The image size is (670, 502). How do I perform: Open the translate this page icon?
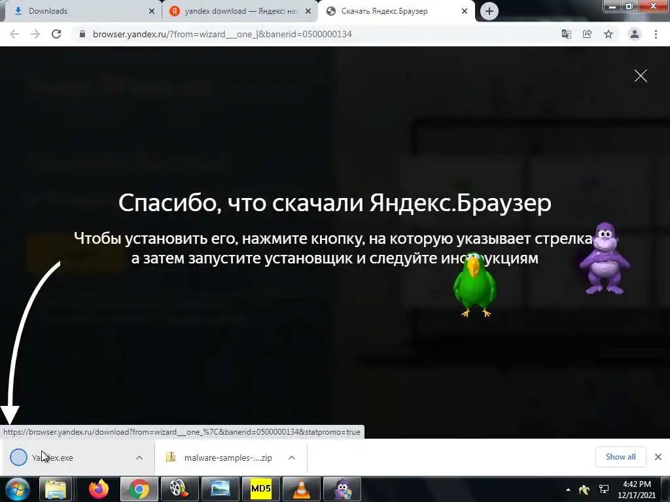567,34
